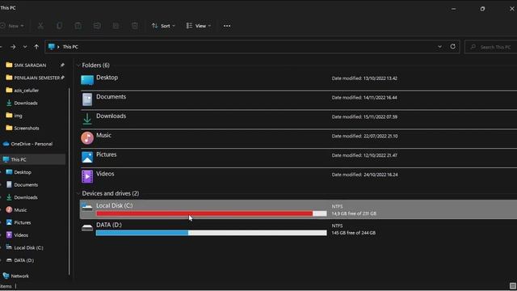Click the Cut scissors icon in toolbar
Screen dimensions: 517x291
(40, 26)
